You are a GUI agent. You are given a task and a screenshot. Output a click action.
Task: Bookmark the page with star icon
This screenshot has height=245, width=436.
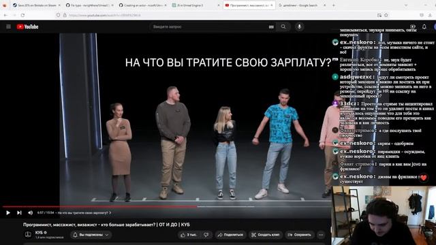(386, 15)
